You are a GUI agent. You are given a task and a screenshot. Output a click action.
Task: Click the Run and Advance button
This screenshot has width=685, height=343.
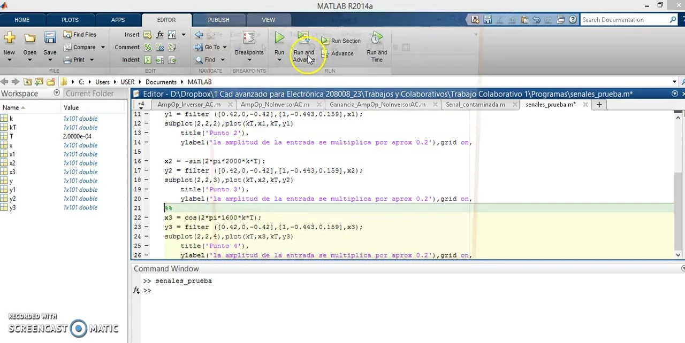click(x=303, y=47)
